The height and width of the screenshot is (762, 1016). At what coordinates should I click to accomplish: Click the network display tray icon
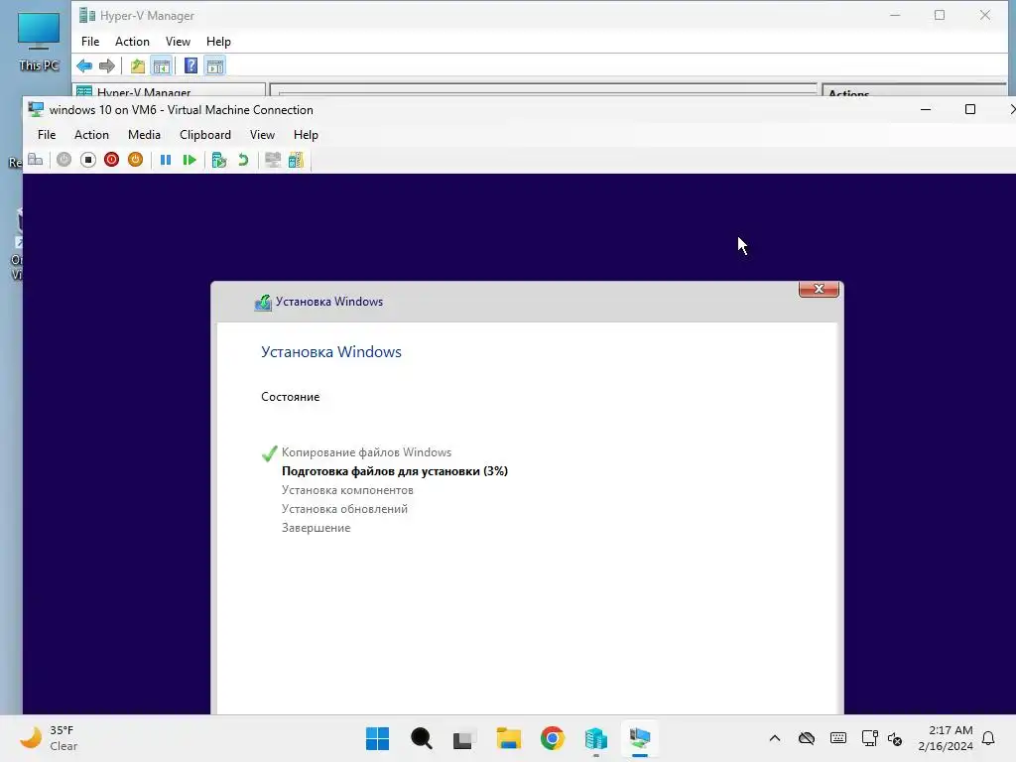[869, 738]
